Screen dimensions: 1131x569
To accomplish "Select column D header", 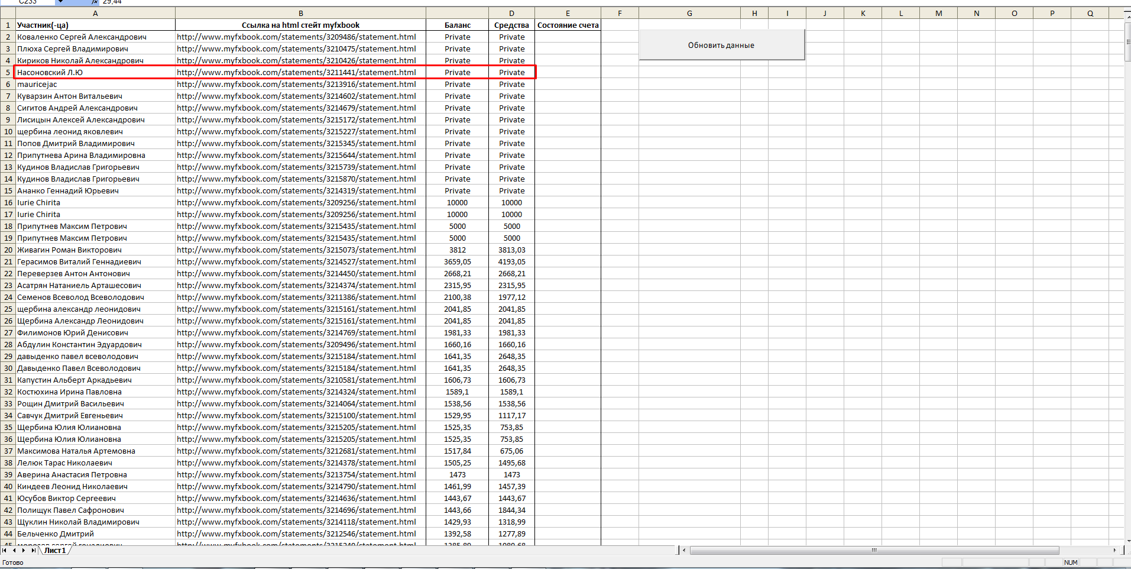I will pyautogui.click(x=511, y=13).
